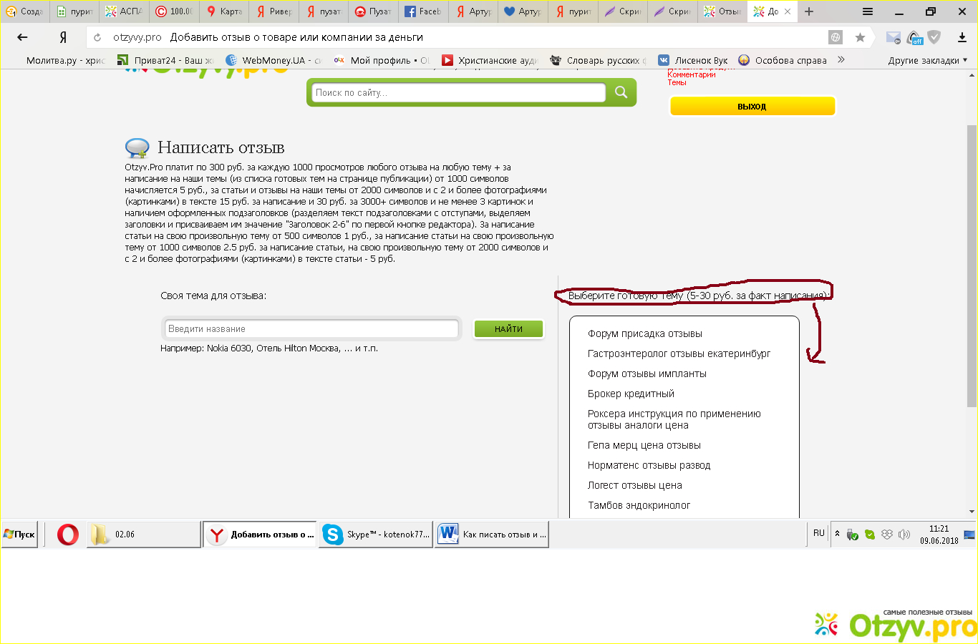Go back with the arrow button
978x644 pixels.
pos(22,37)
